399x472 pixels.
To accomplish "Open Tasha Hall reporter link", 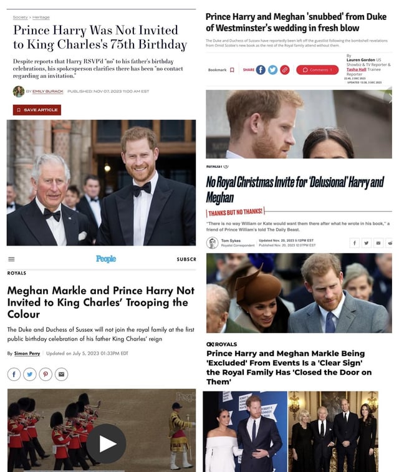I will coord(356,69).
